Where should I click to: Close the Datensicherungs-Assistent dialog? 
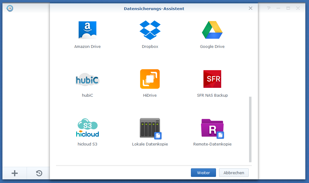(250, 8)
